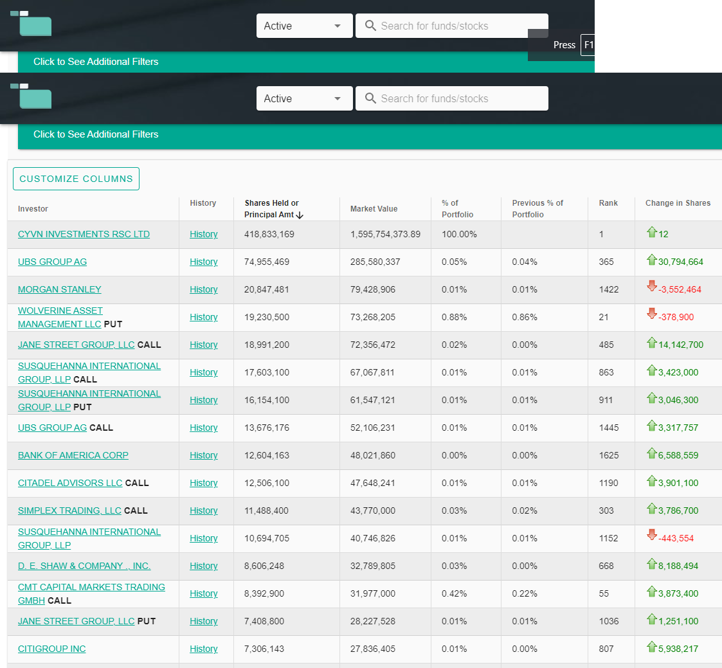722x668 pixels.
Task: Open WOLVERINE ASSET MANAGEMENT LLC link
Action: (x=60, y=317)
